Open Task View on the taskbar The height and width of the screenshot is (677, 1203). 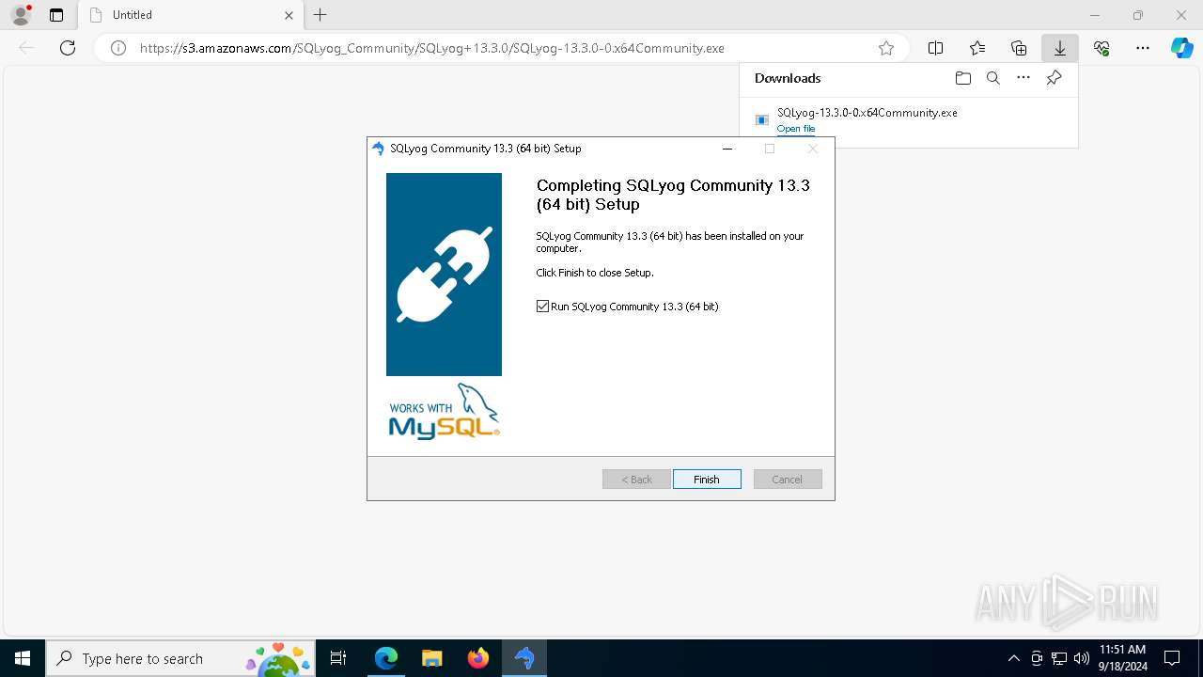[338, 658]
